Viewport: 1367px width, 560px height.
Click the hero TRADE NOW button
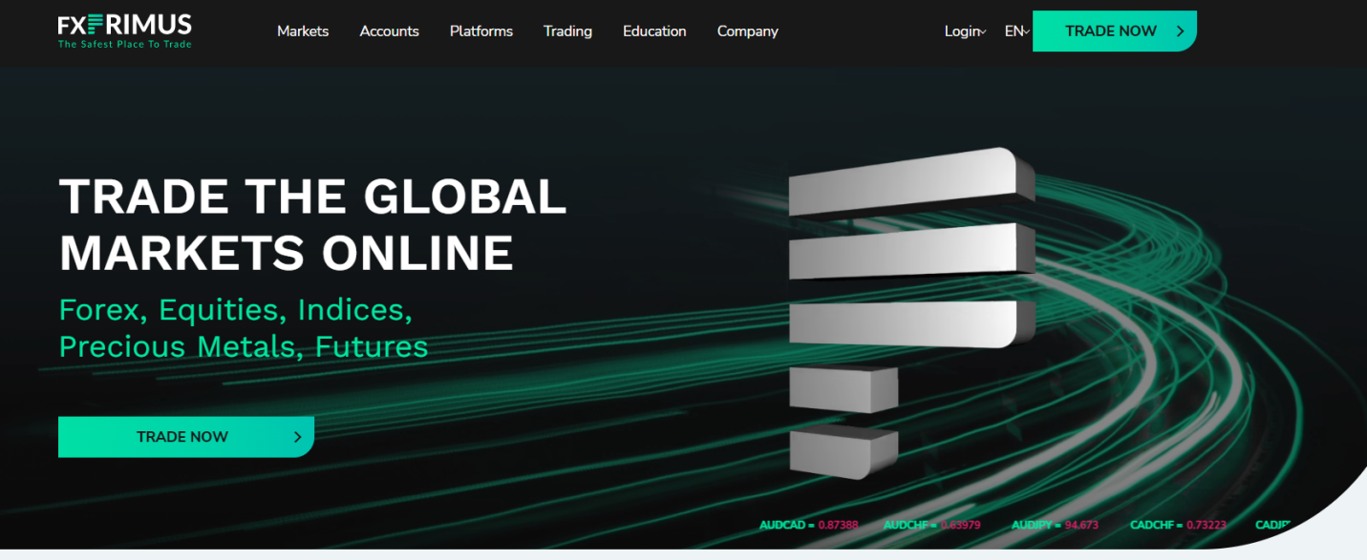pyautogui.click(x=186, y=437)
